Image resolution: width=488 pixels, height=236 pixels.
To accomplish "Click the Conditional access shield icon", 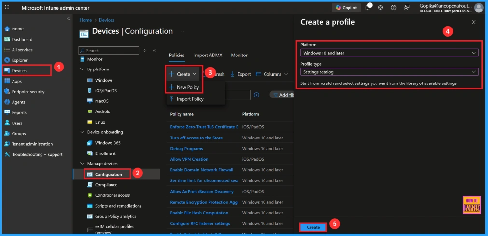I will 90,195.
